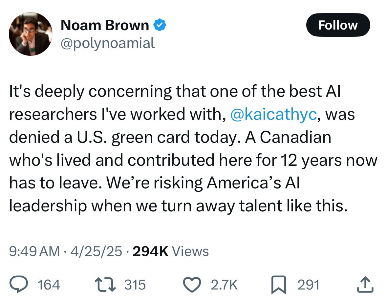
Task: Tap the share upload icon
Action: pos(365,285)
